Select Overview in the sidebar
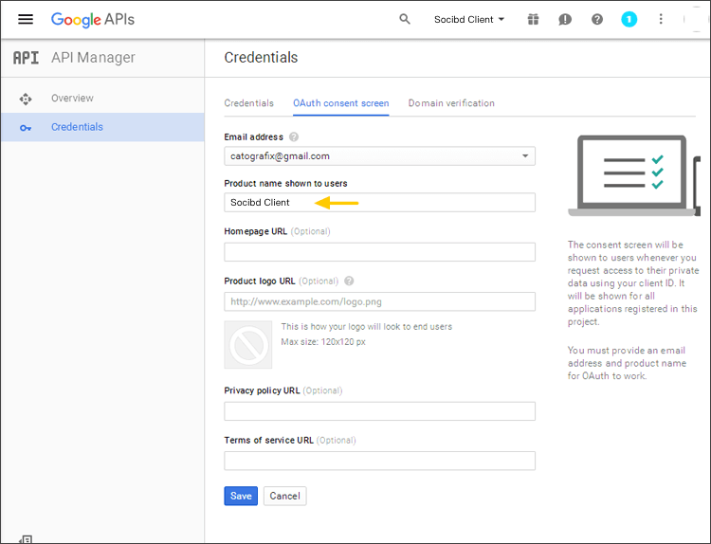711x544 pixels. point(72,99)
